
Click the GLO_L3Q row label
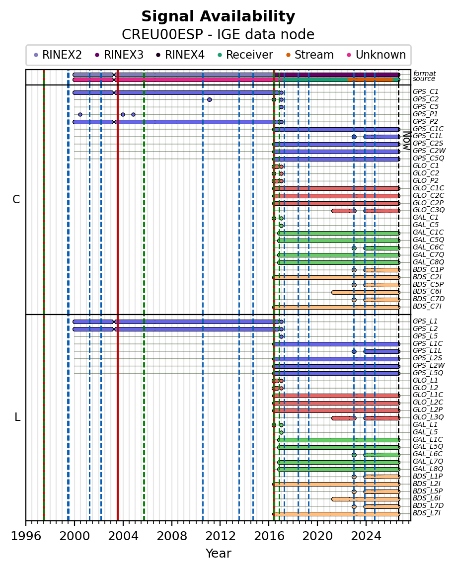pos(428,417)
